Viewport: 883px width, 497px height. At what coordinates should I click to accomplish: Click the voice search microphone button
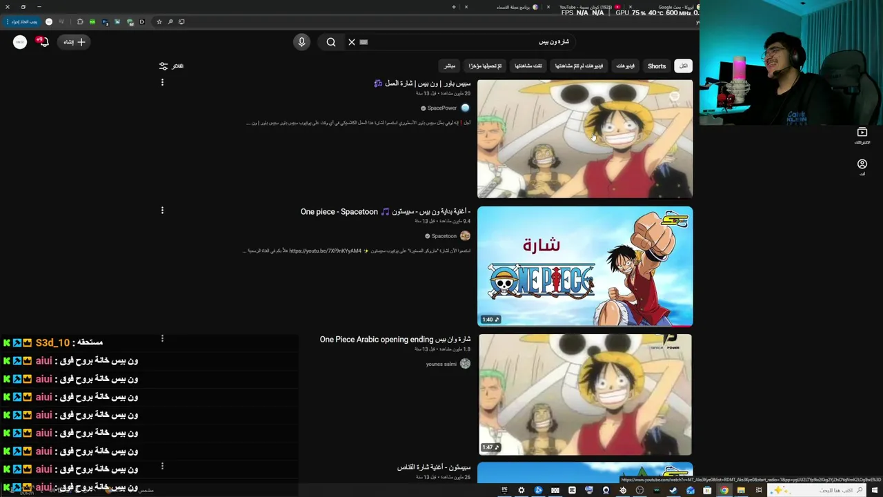301,42
